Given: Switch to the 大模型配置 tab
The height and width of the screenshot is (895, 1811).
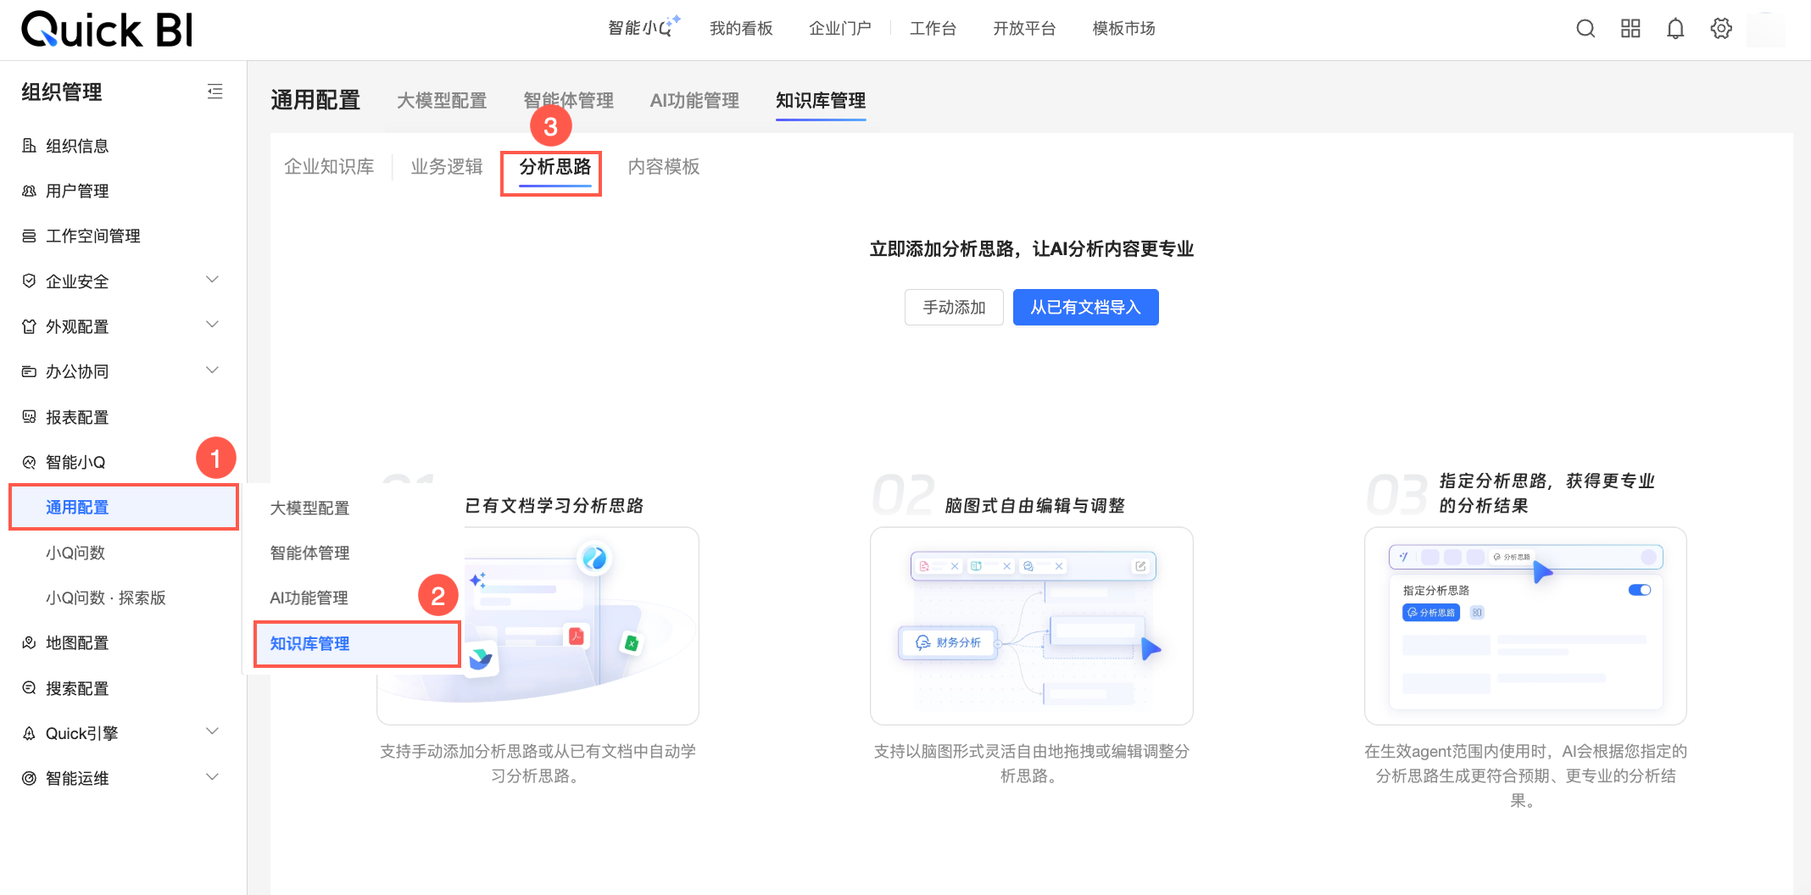Looking at the screenshot, I should [442, 101].
